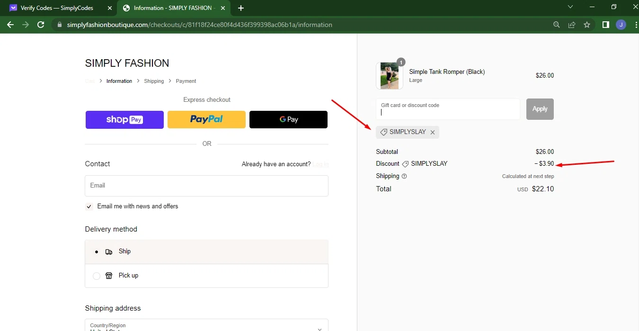Viewport: 639px width, 331px height.
Task: Open the browser side panel icon
Action: [605, 25]
